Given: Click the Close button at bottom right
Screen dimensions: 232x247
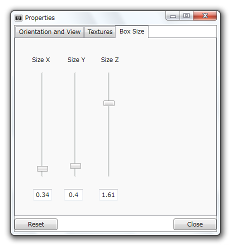Looking at the screenshot, I should [195, 224].
